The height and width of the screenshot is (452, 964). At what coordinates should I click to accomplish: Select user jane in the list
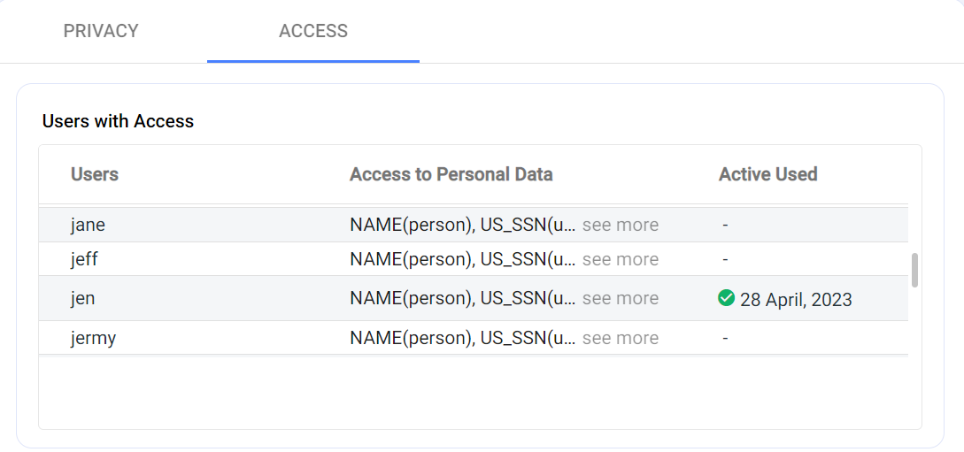88,225
